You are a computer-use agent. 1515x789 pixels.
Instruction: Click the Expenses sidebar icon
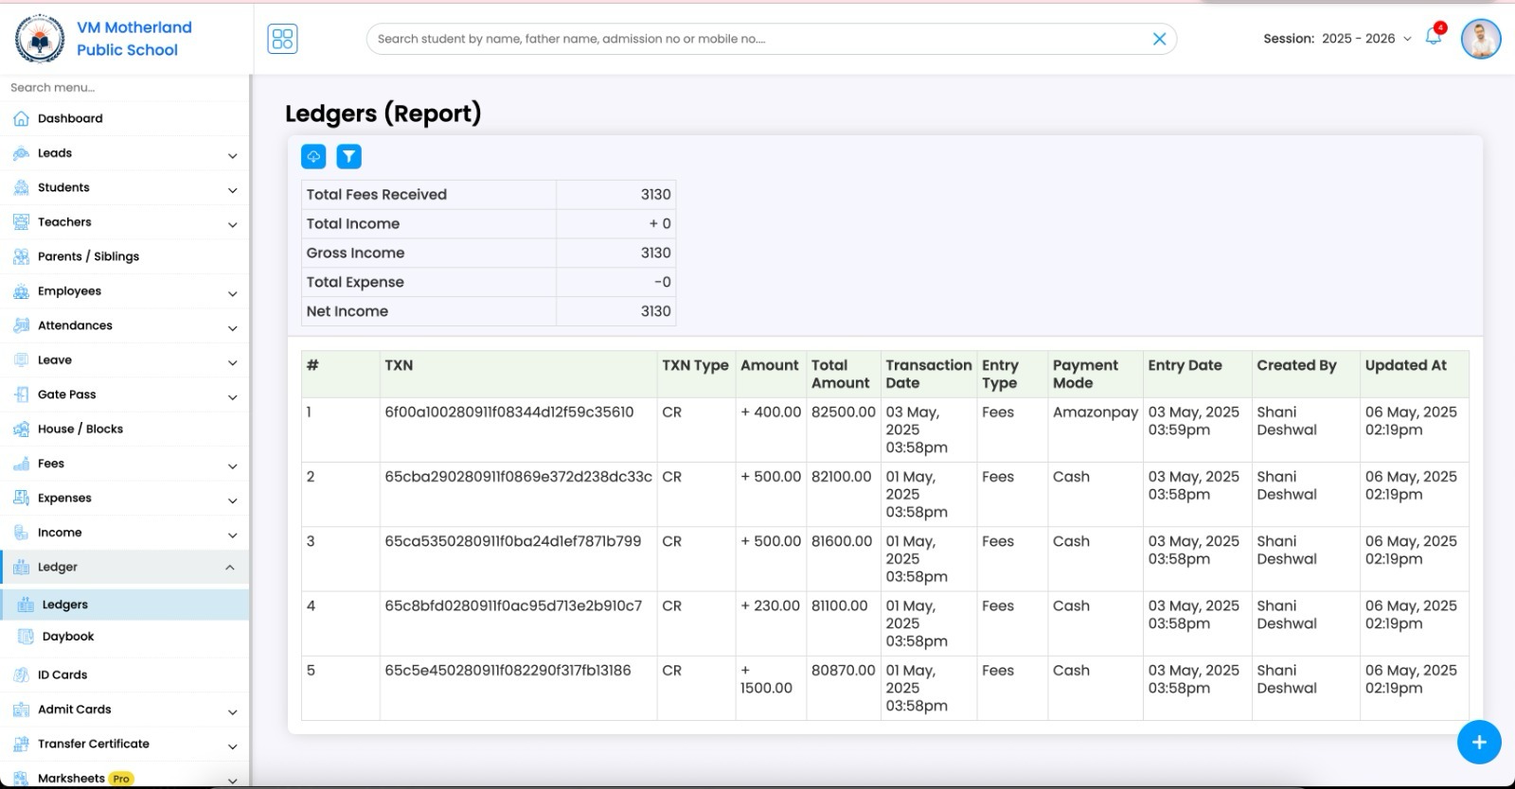tap(21, 499)
